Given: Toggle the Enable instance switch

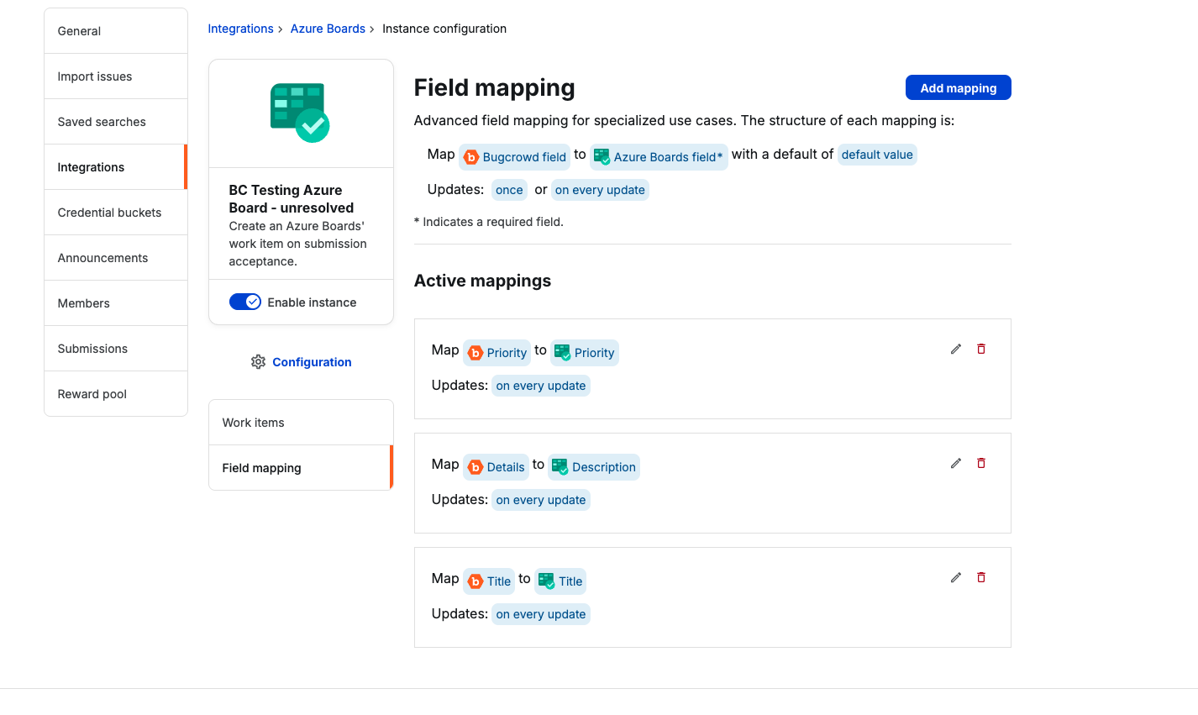Looking at the screenshot, I should coord(245,302).
